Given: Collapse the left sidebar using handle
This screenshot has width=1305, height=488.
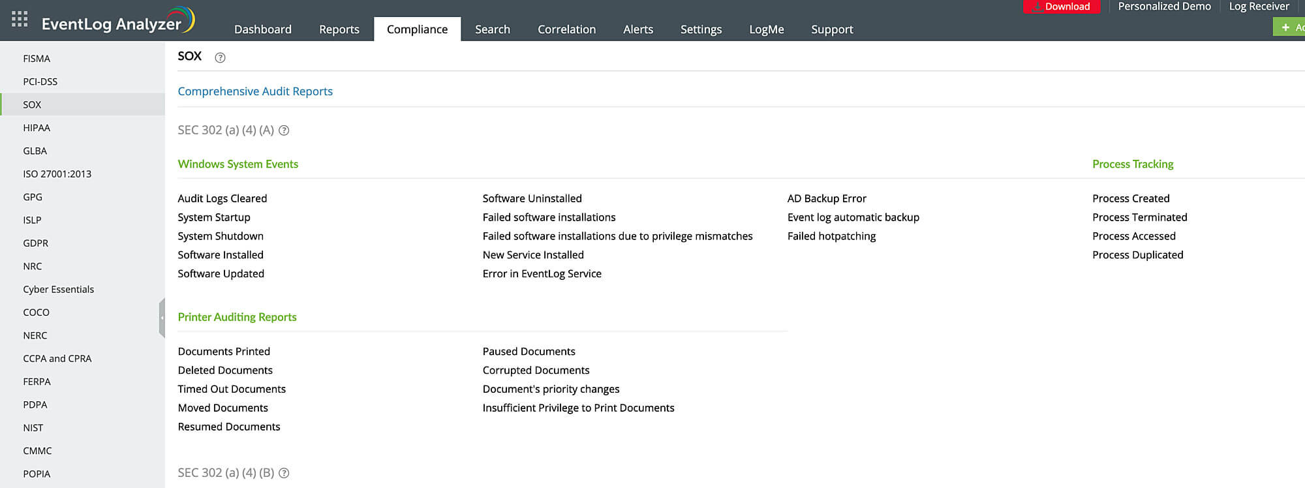Looking at the screenshot, I should click(x=162, y=318).
